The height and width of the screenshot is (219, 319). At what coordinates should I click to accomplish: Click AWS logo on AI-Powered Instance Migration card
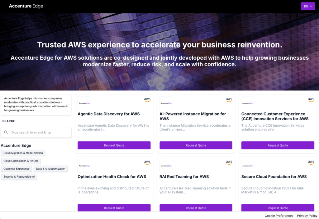229,100
